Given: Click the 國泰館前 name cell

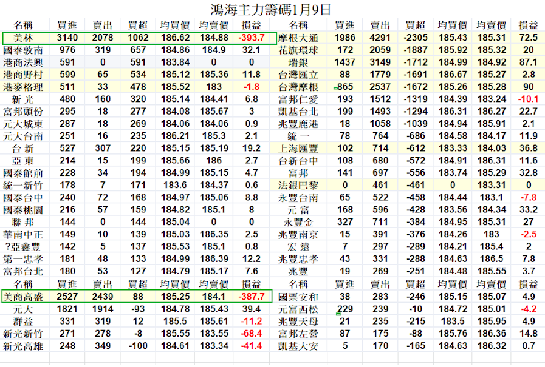Looking at the screenshot, I should 23,173.
